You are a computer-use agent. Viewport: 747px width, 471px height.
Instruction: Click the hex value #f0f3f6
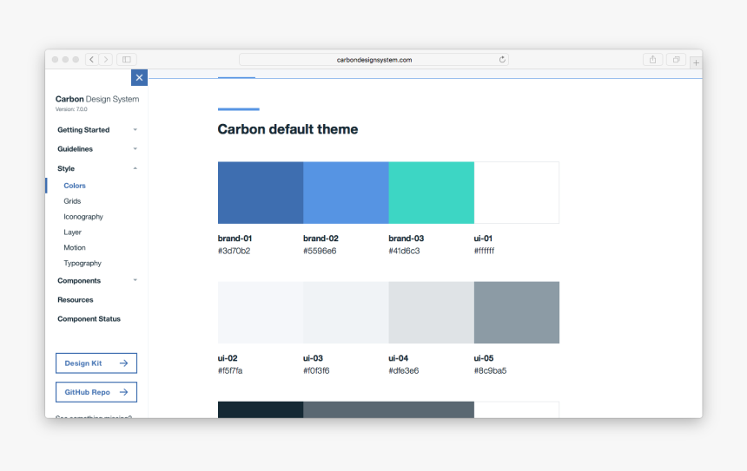pos(316,370)
